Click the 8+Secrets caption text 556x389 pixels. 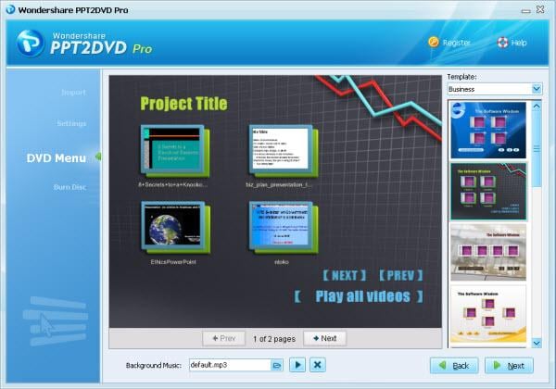(172, 184)
